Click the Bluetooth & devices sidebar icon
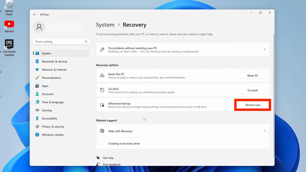Image resolution: width=306 pixels, height=172 pixels. click(x=37, y=61)
